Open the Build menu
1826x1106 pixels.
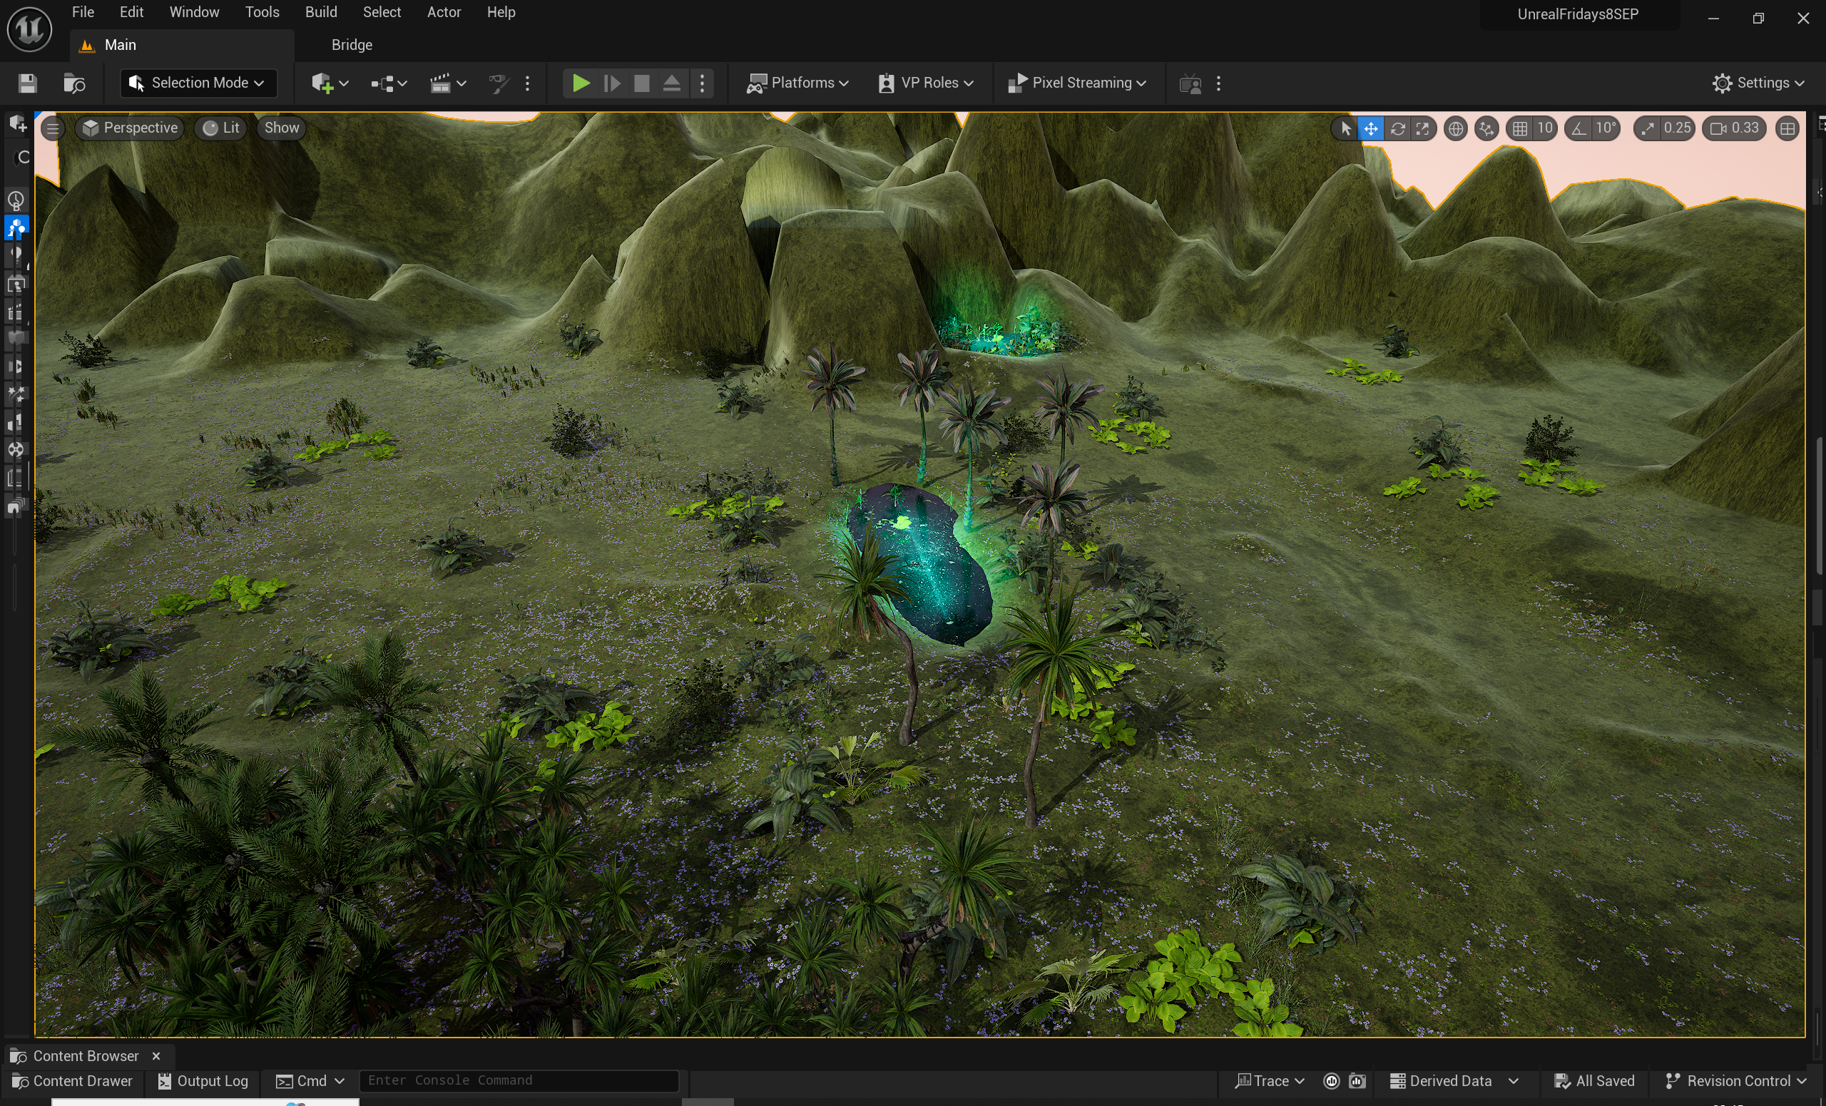321,12
